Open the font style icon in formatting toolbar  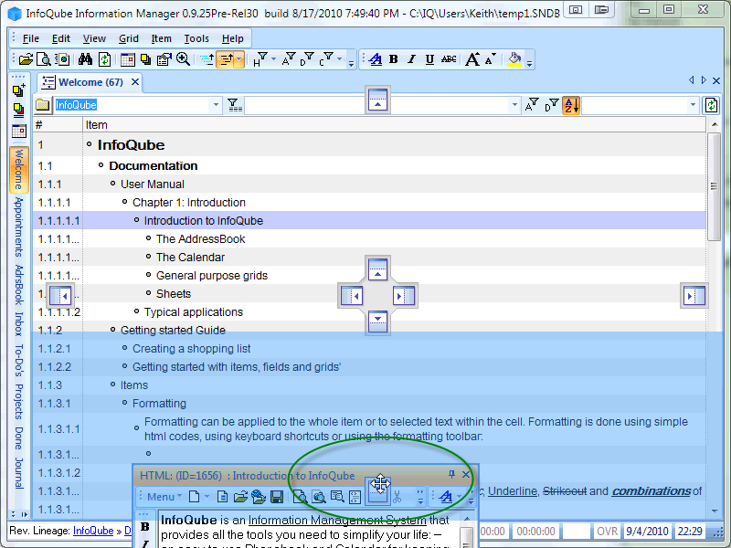point(376,59)
